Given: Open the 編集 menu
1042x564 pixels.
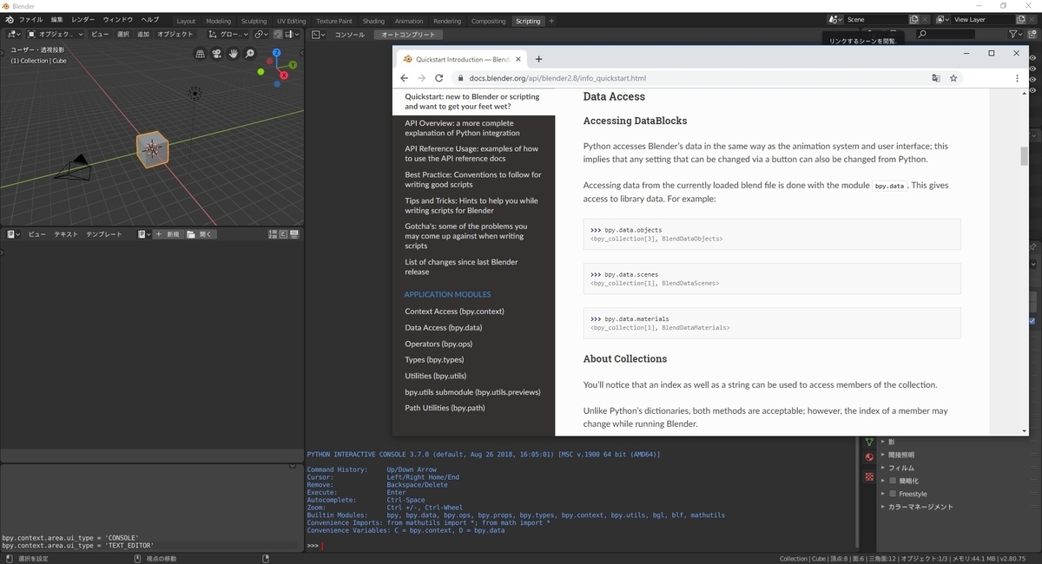Looking at the screenshot, I should click(56, 20).
